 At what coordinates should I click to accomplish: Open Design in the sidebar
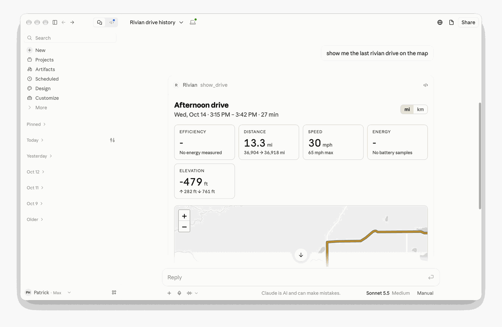[x=39, y=88]
